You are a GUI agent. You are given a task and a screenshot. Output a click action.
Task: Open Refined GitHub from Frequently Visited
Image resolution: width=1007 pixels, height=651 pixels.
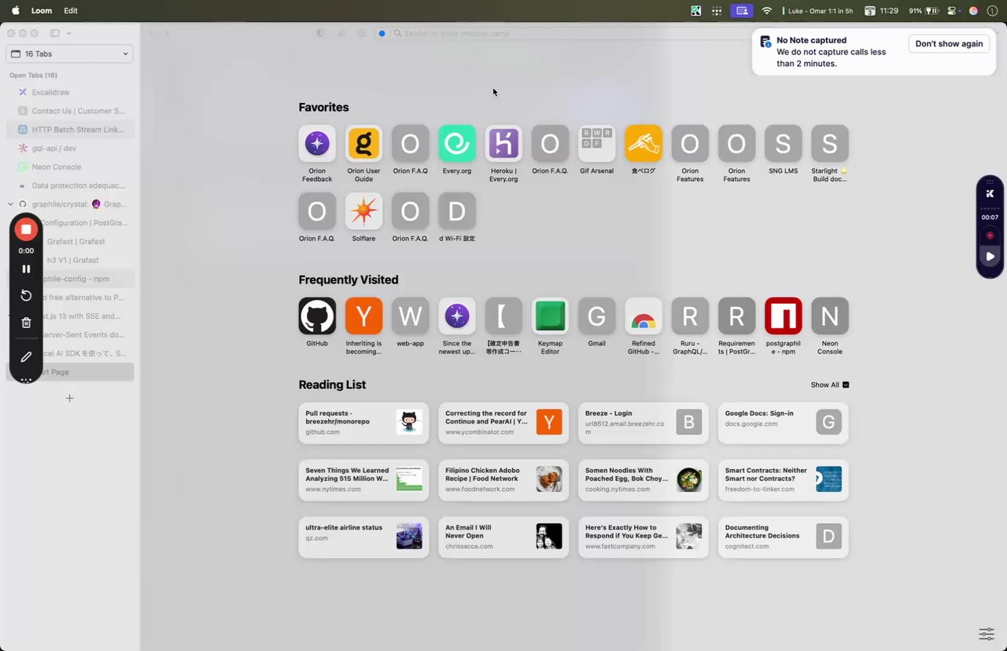[x=644, y=327]
